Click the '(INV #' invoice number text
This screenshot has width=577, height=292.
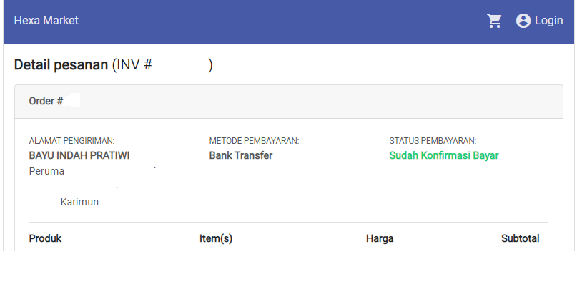(x=132, y=65)
